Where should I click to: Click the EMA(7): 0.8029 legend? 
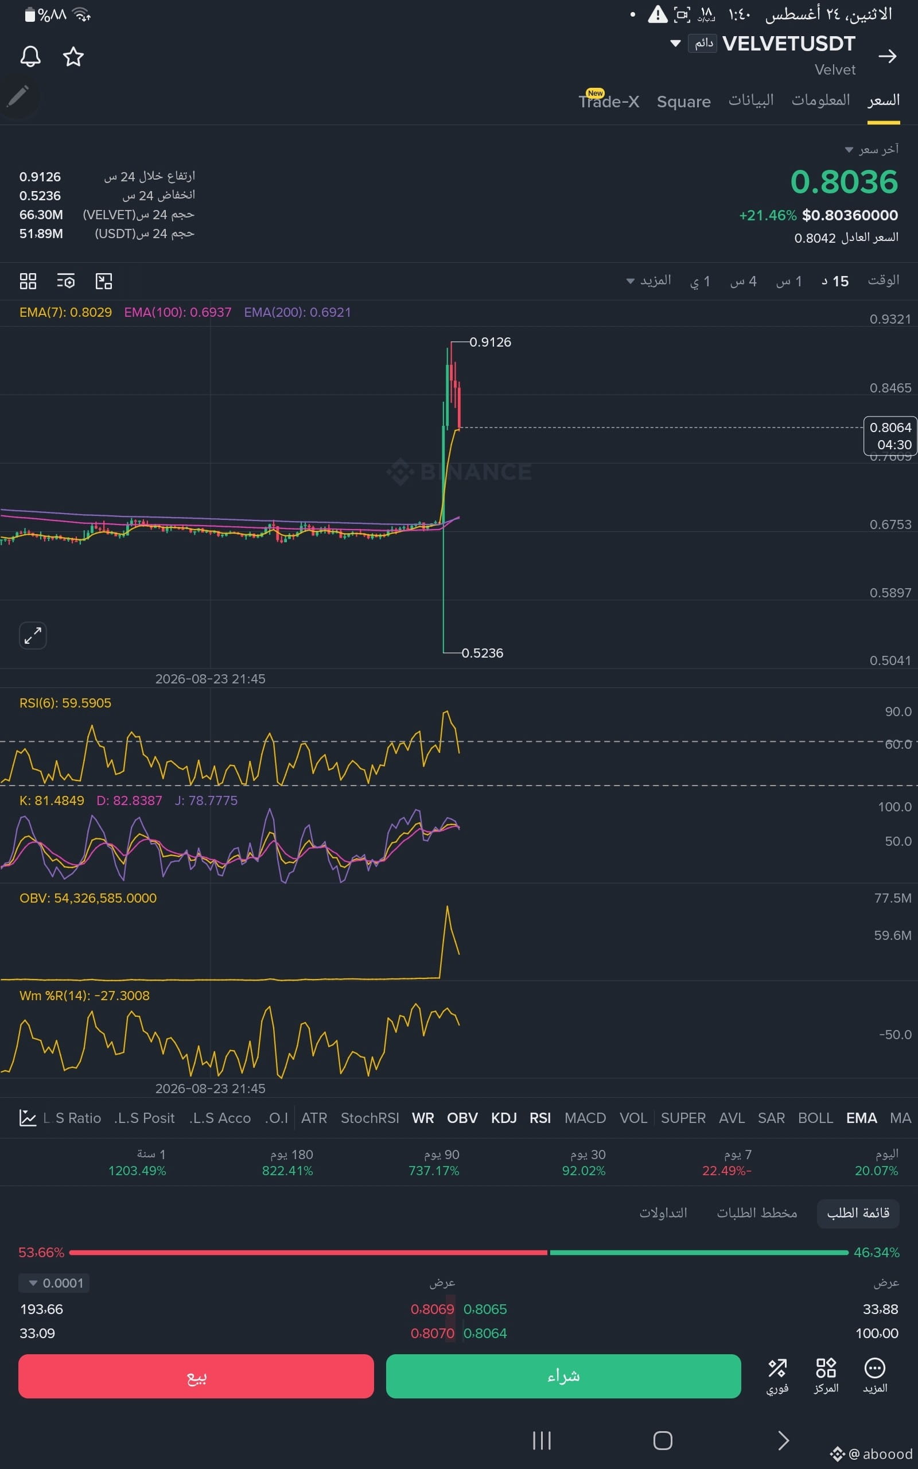[x=65, y=312]
